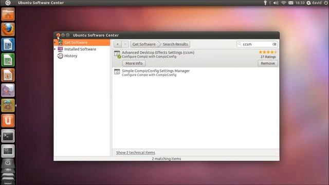This screenshot has height=185, width=329.
Task: Click the Get Software breadcrumb
Action: coord(144,44)
